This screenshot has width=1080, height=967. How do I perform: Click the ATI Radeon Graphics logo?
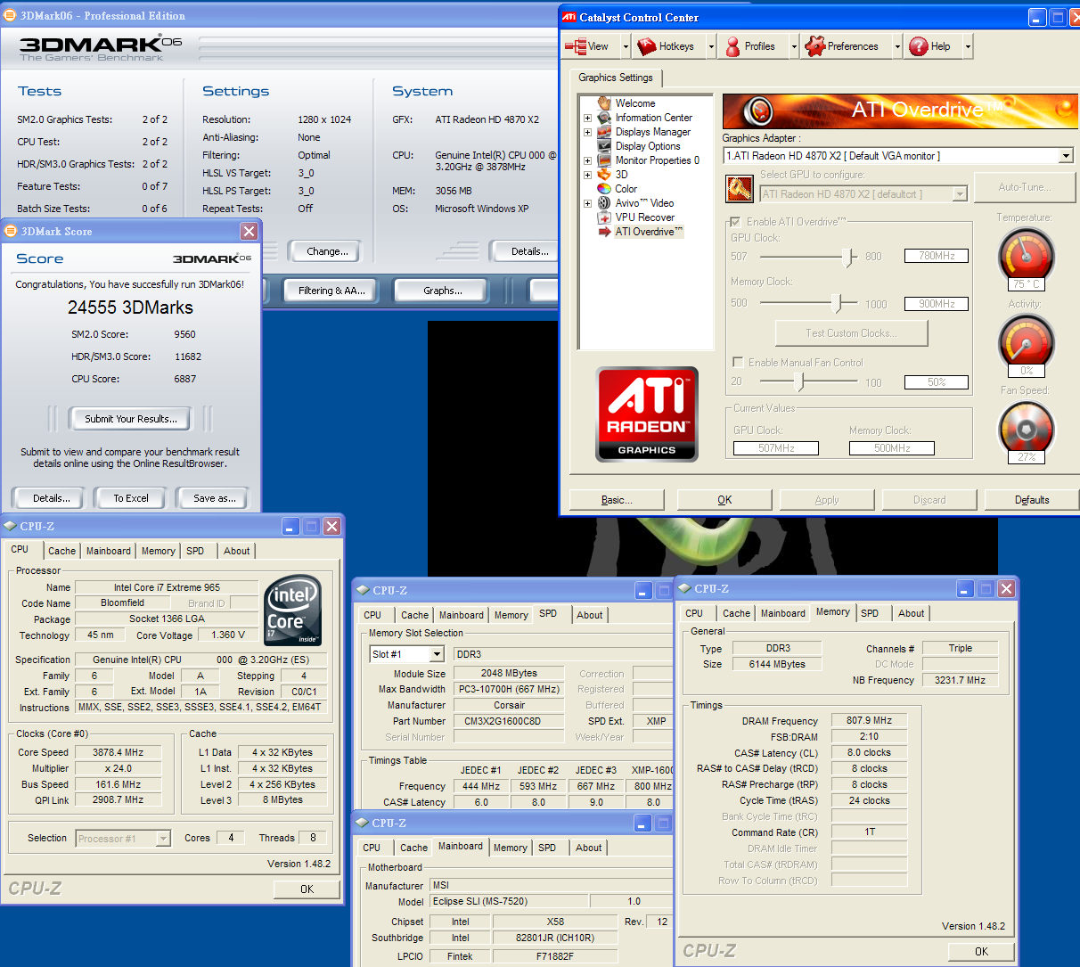[x=647, y=414]
